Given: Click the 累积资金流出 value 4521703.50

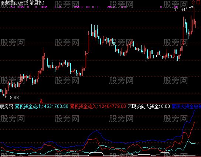Looking at the screenshot, I should [x=56, y=106].
